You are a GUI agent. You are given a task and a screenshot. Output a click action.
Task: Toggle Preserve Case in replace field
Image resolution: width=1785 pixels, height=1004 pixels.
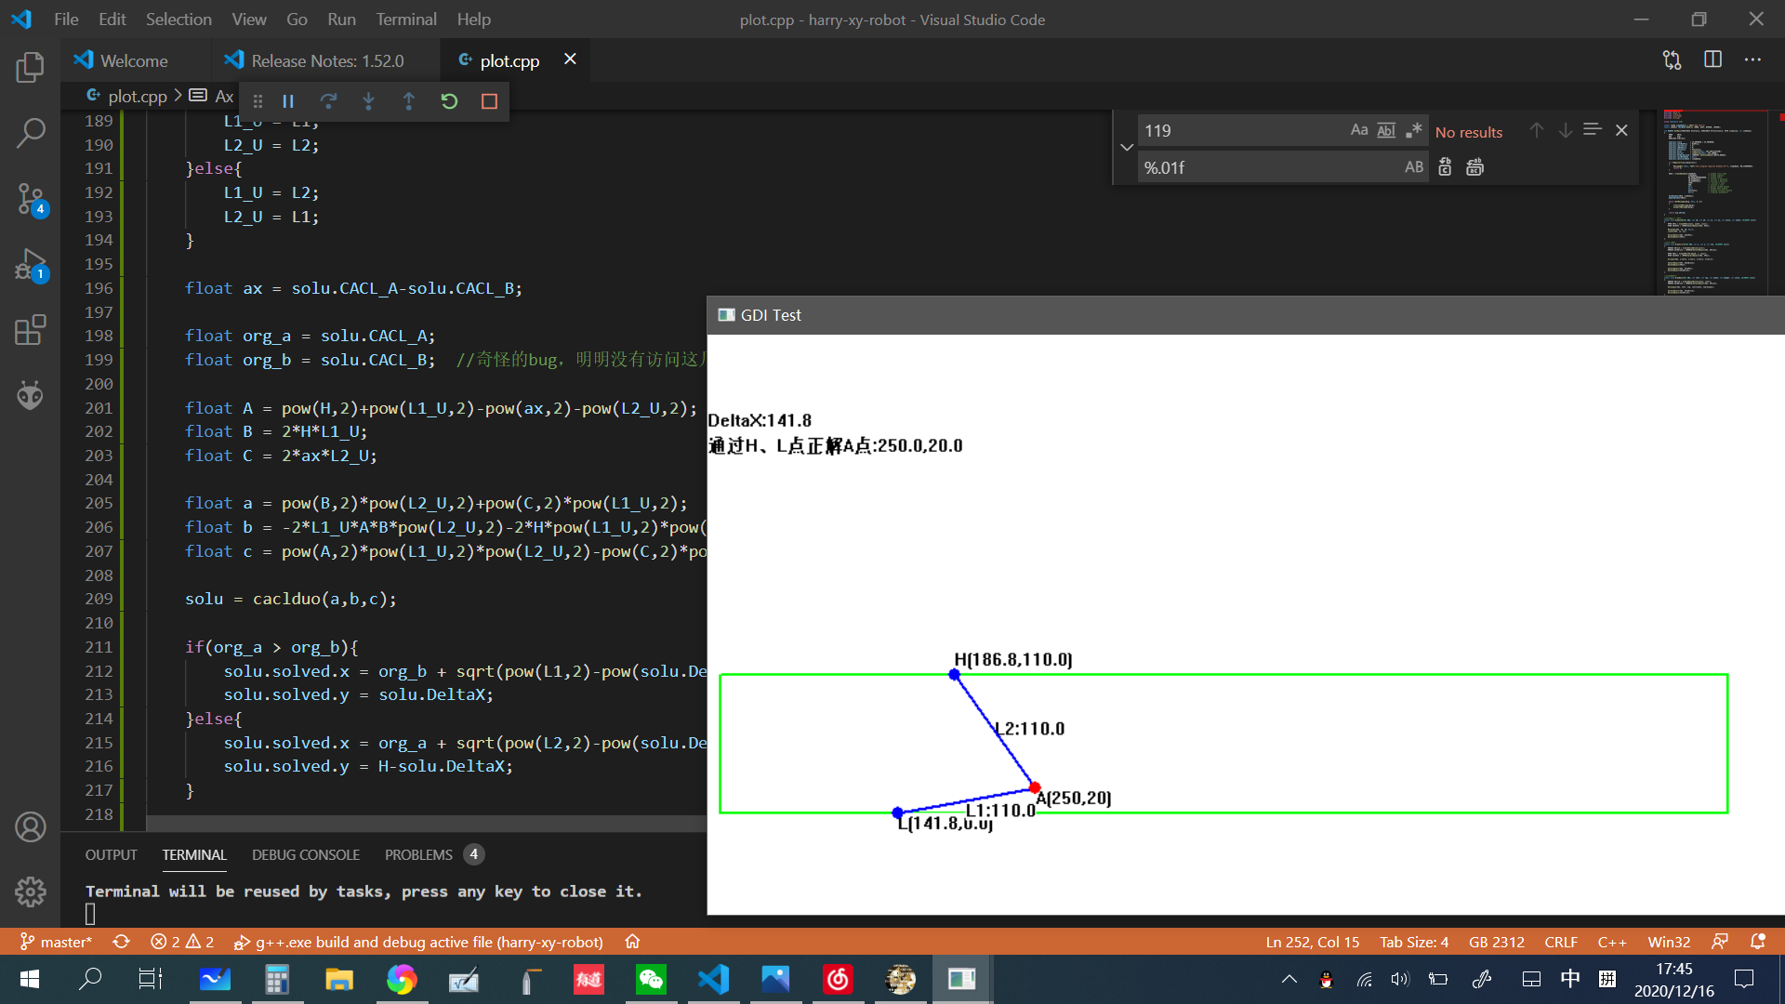(1413, 167)
